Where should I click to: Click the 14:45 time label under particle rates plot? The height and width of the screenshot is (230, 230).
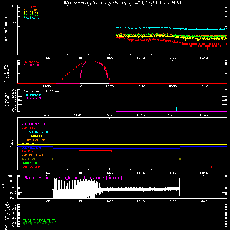pos(78,87)
